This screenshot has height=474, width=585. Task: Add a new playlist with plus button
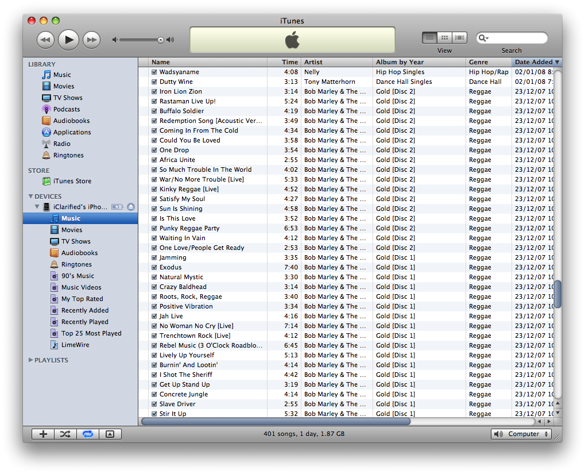click(x=42, y=434)
